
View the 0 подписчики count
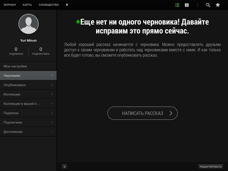[x=41, y=51]
